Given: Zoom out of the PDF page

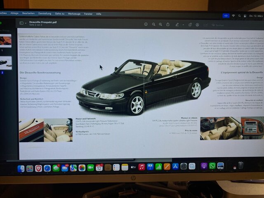Looking at the screenshot, I should click(x=153, y=24).
